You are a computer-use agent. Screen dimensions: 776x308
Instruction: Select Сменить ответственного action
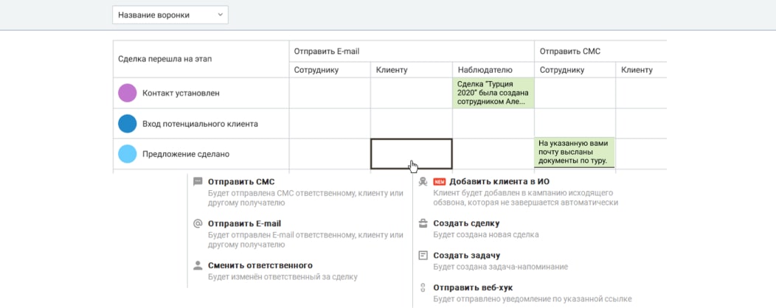tap(260, 265)
